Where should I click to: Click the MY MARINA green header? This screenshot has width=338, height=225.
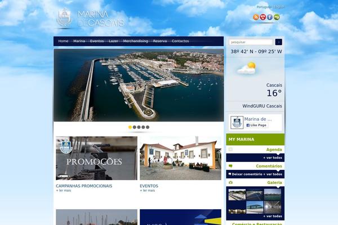point(255,139)
